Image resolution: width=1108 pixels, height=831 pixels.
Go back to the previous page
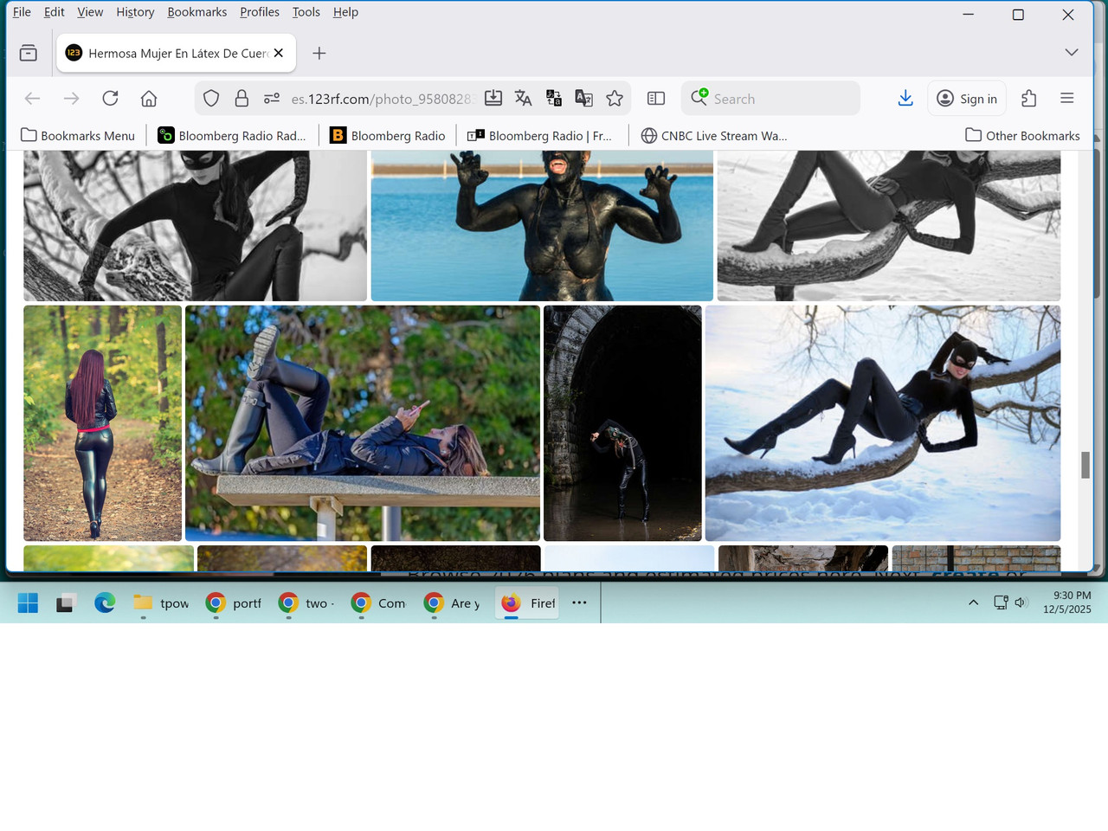point(31,98)
